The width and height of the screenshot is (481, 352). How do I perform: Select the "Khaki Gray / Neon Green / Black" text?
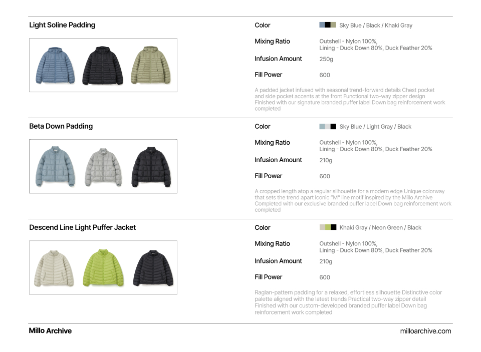[380, 228]
